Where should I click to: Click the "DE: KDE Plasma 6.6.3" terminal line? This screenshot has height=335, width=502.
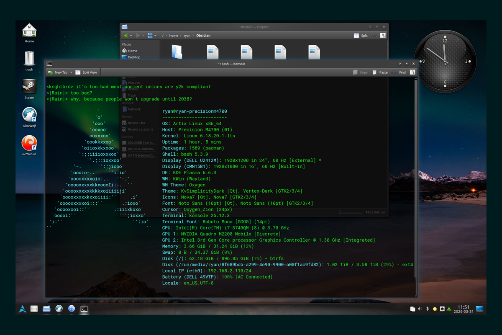[x=189, y=173]
